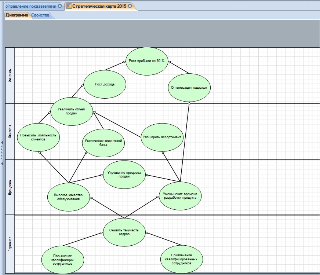
Task: Click the lower arrow on the left splitter
Action: [x=1, y=164]
